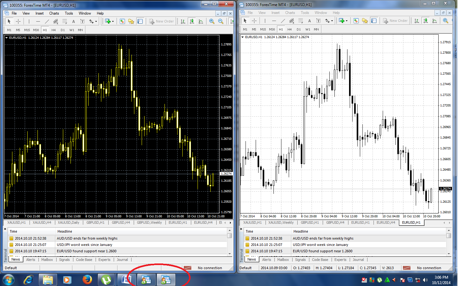Screen dimensions: 458x286
Task: Choose the vertical line drawing tool
Action: [29, 21]
